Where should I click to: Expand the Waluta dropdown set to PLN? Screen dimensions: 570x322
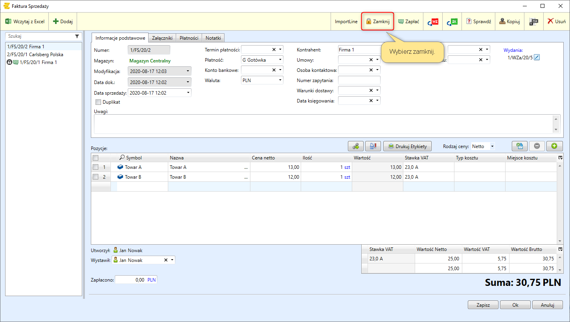[x=280, y=80]
